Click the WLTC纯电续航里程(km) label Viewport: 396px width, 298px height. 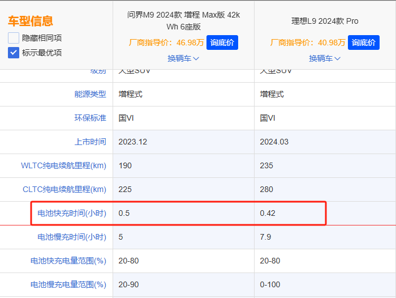tap(63, 165)
